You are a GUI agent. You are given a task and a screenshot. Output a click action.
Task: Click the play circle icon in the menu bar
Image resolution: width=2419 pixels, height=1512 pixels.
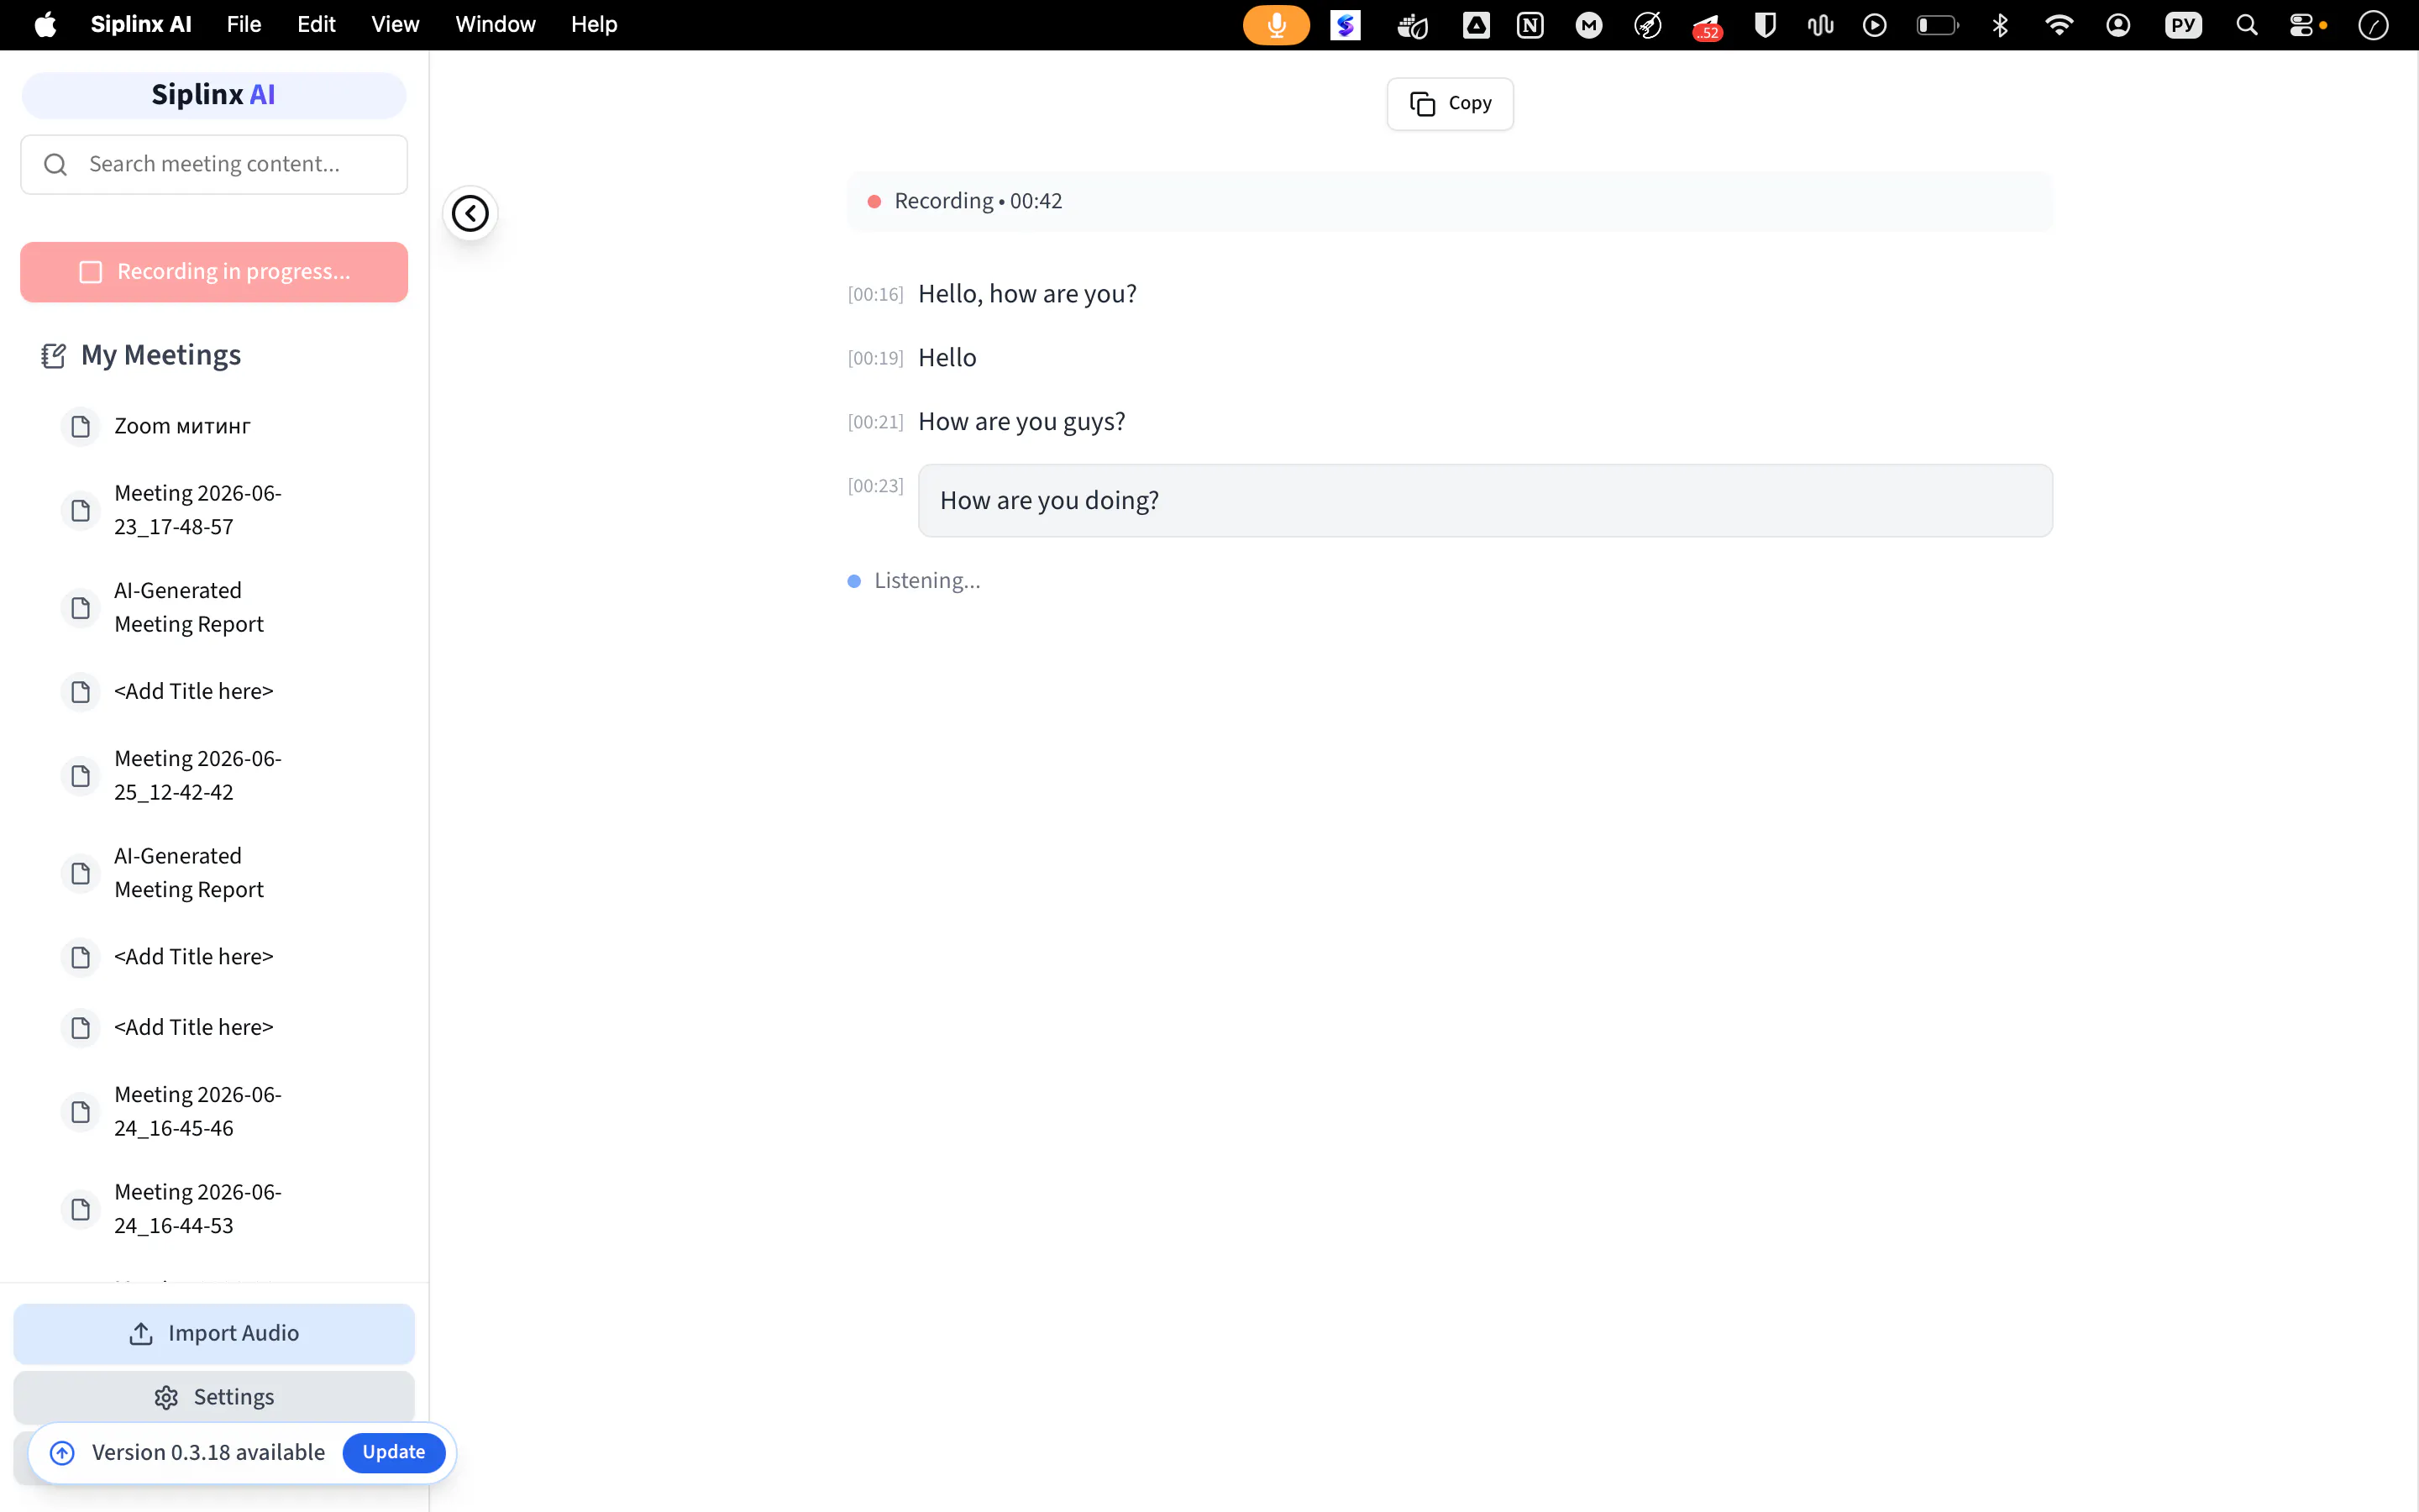1876,25
